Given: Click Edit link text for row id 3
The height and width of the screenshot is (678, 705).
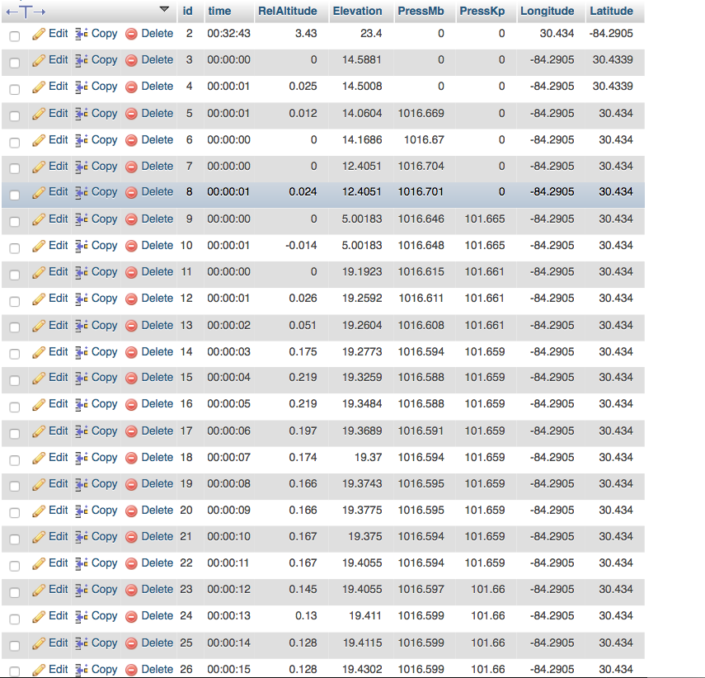Looking at the screenshot, I should (58, 60).
